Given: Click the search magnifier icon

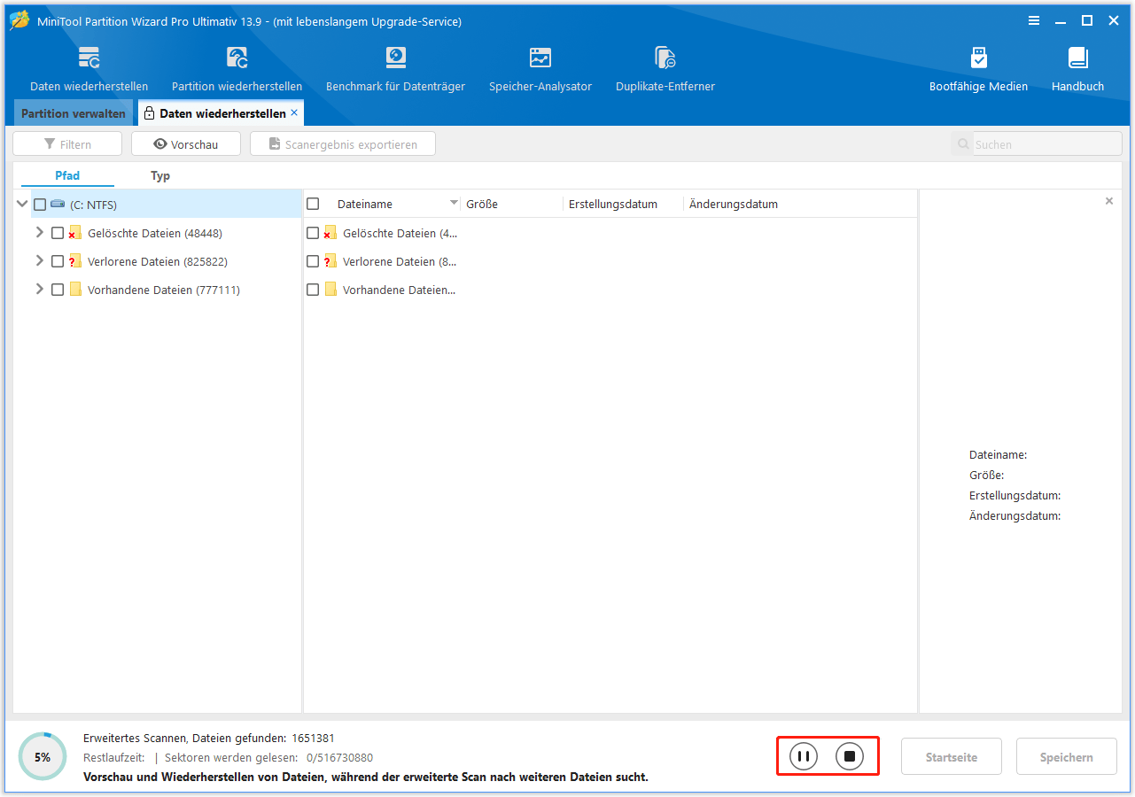Looking at the screenshot, I should (962, 144).
